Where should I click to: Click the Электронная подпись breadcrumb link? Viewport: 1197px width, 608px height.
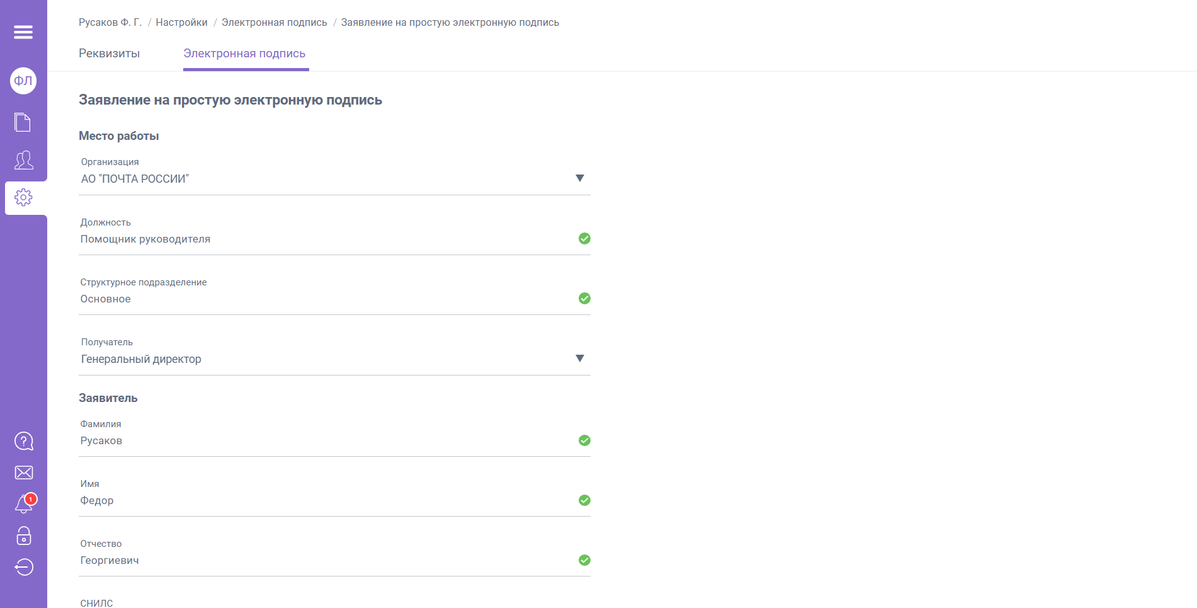coord(274,23)
